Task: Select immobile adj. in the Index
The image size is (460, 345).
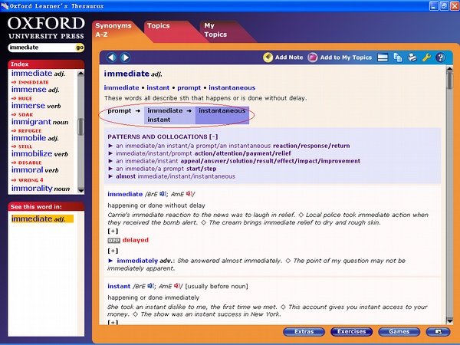Action: (35, 138)
